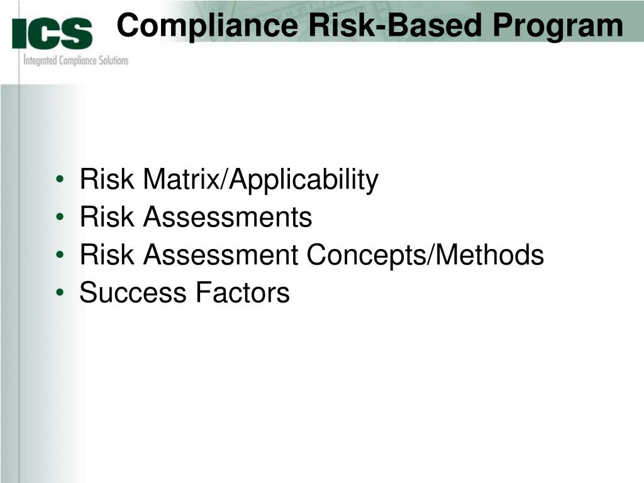Select the Risk Assessments bullet text
Image resolution: width=644 pixels, height=483 pixels.
tap(196, 218)
